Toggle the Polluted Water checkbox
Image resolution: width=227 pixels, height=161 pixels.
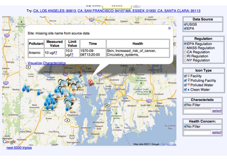coord(185,85)
